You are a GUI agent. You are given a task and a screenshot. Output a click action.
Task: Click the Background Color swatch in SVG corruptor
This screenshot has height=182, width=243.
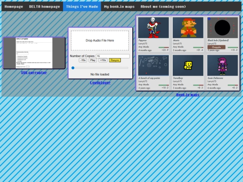[x=27, y=67]
